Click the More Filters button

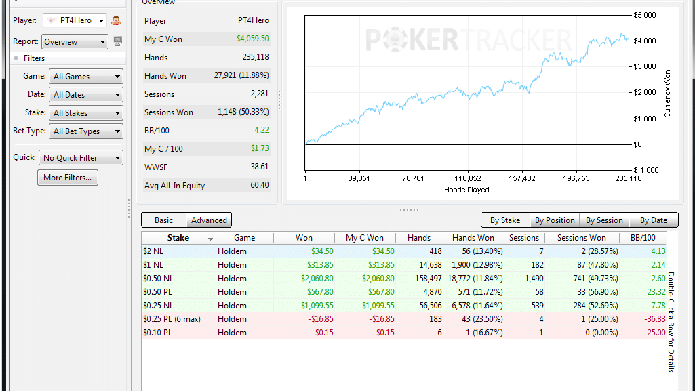tap(67, 178)
